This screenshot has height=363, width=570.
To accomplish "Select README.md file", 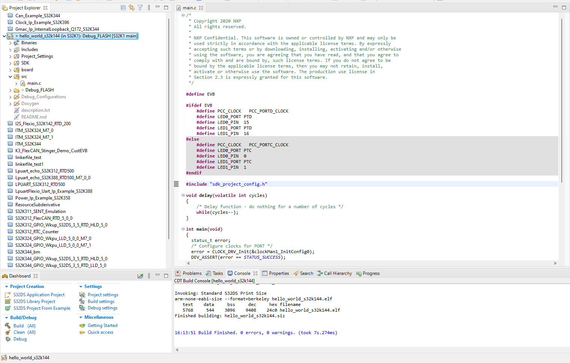I will 34,117.
